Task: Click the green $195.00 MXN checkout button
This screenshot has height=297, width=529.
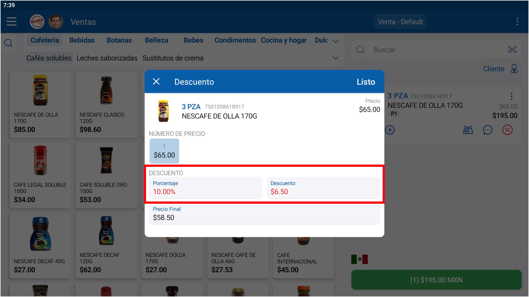Action: point(436,280)
